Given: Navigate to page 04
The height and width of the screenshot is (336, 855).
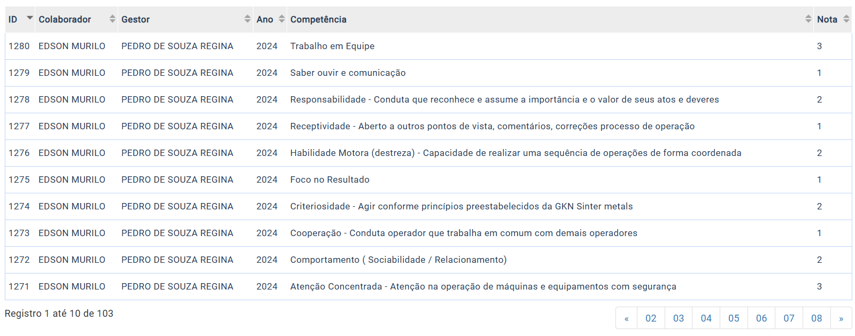Looking at the screenshot, I should [x=706, y=318].
